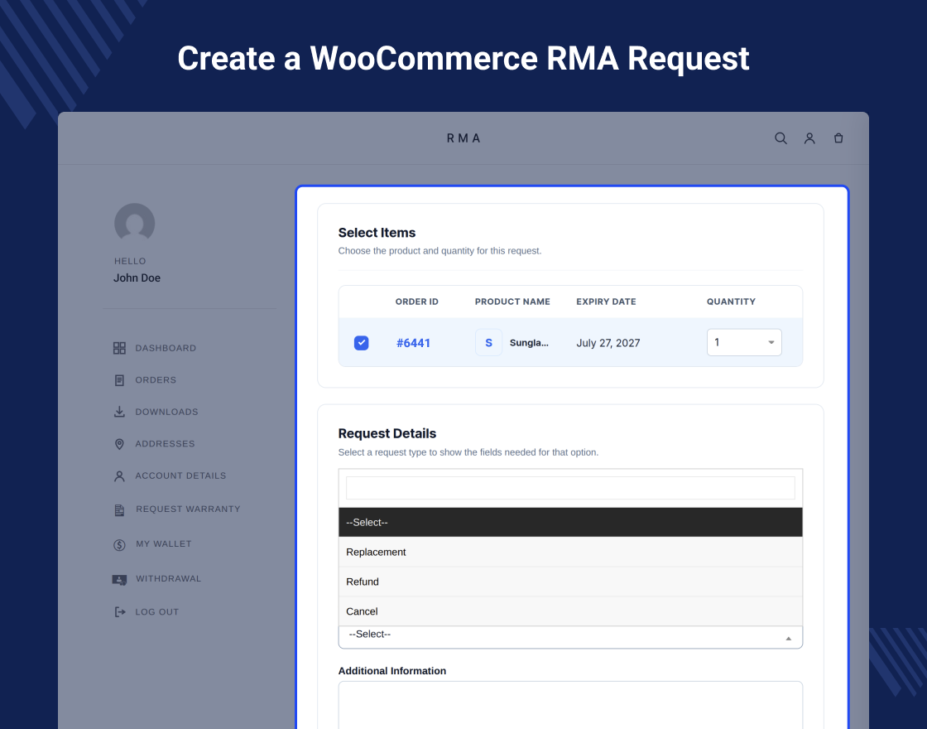Click the Request Details heading
Viewport: 927px width, 729px height.
[x=387, y=434]
